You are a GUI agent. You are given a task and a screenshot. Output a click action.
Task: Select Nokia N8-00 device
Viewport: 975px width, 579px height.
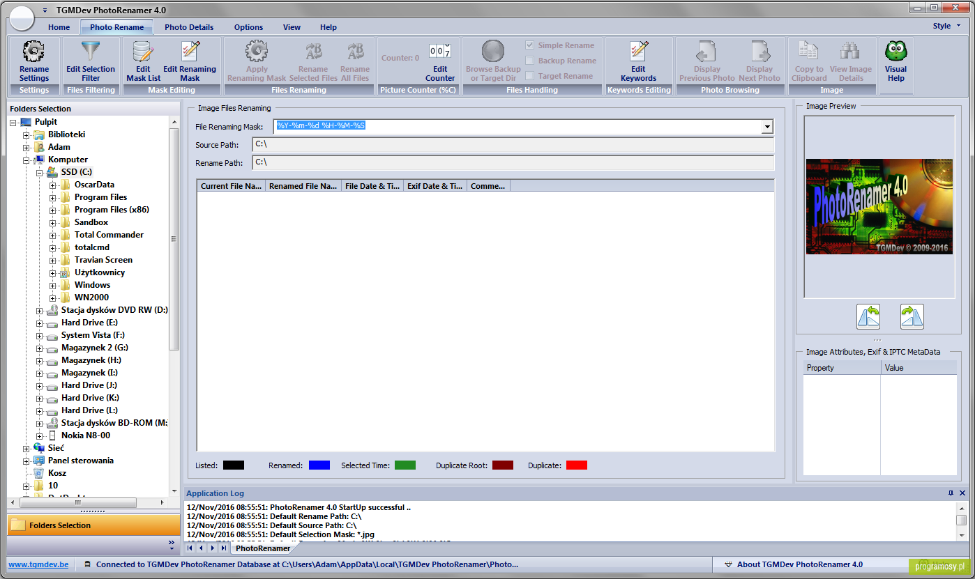[85, 435]
